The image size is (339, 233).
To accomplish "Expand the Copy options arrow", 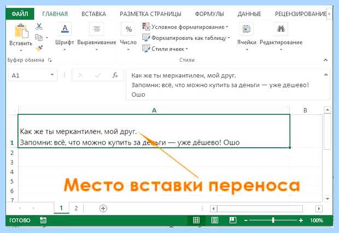I will 46,38.
